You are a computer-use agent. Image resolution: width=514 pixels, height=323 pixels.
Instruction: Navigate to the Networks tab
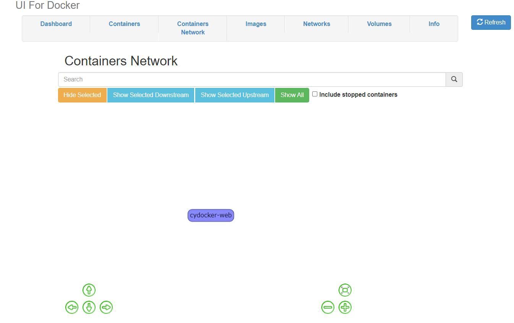click(317, 24)
